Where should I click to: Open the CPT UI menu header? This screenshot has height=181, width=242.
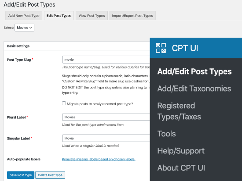pos(196,48)
